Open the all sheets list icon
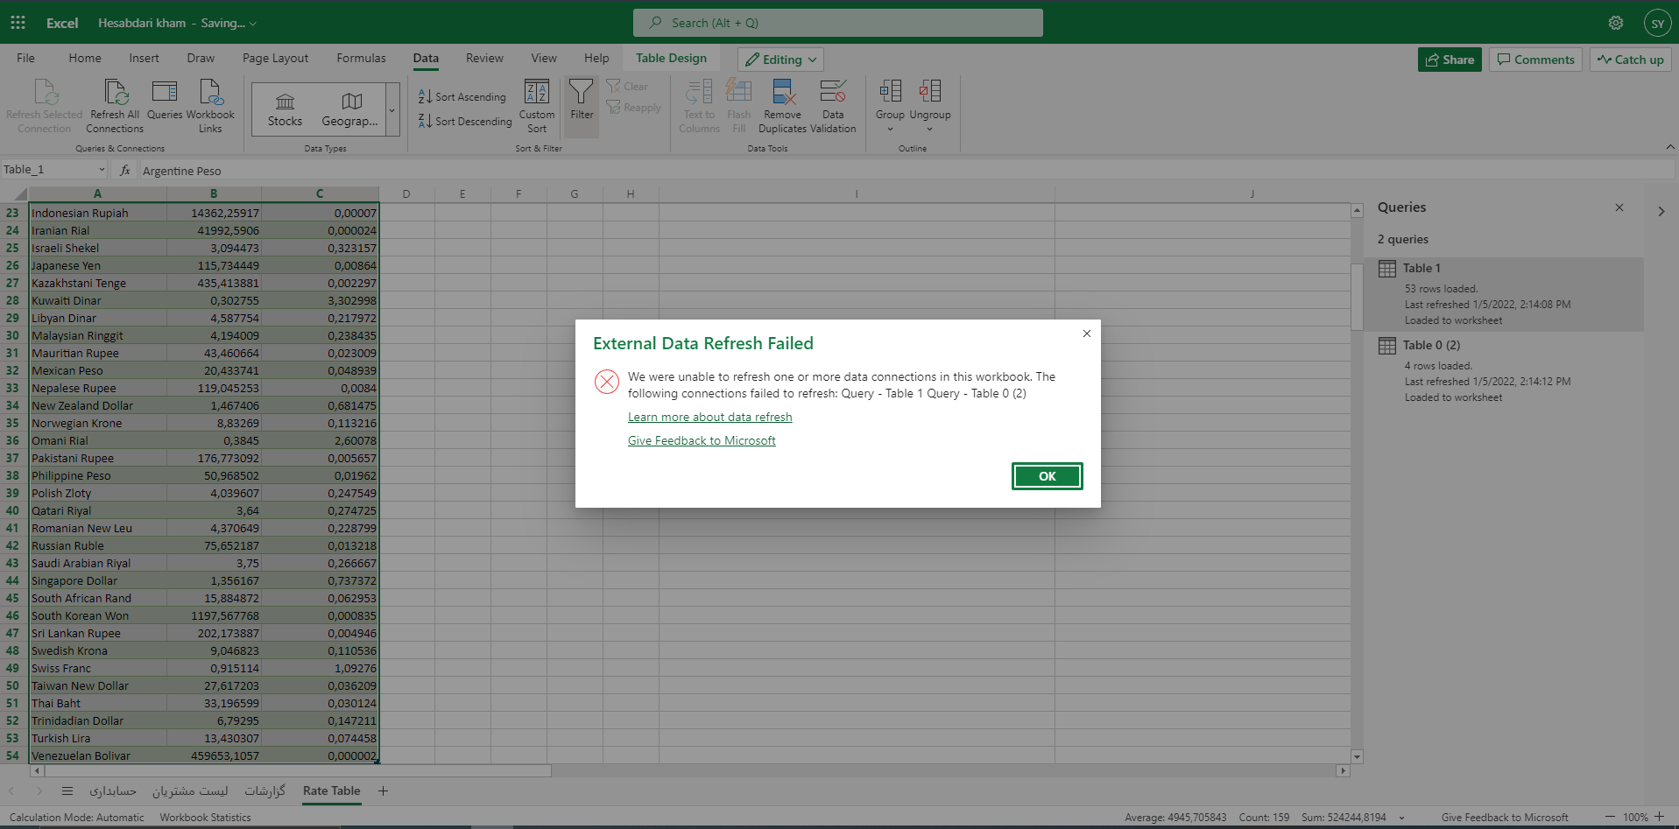Image resolution: width=1679 pixels, height=829 pixels. tap(67, 790)
